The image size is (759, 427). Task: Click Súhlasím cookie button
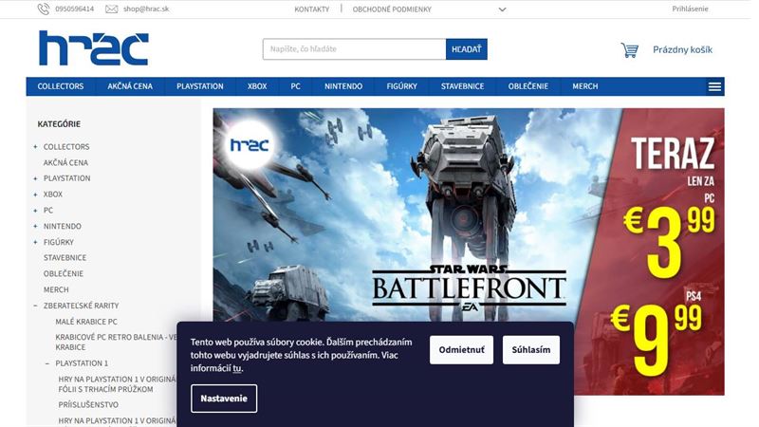point(531,349)
